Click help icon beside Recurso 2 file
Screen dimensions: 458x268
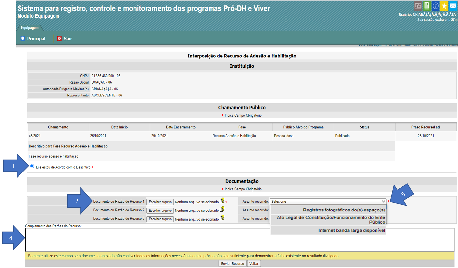222,209
